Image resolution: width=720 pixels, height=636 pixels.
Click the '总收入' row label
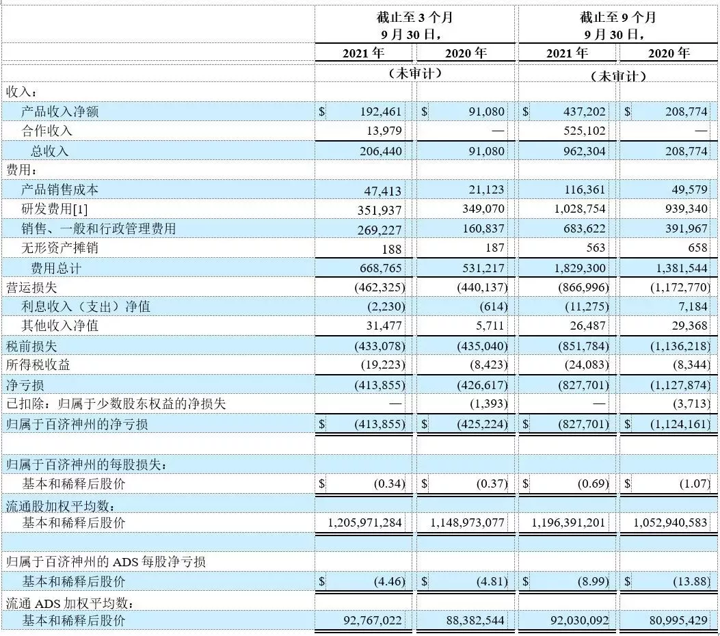[x=50, y=151]
